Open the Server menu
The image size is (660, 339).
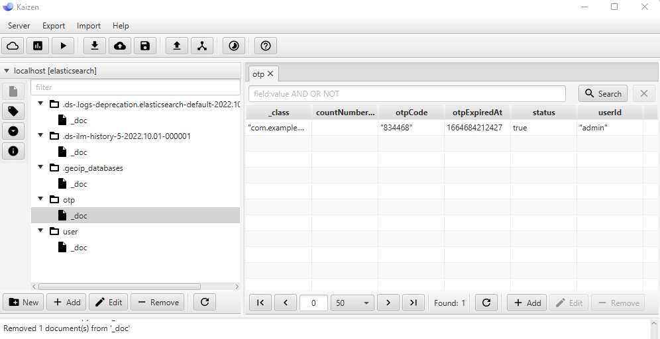pyautogui.click(x=19, y=26)
